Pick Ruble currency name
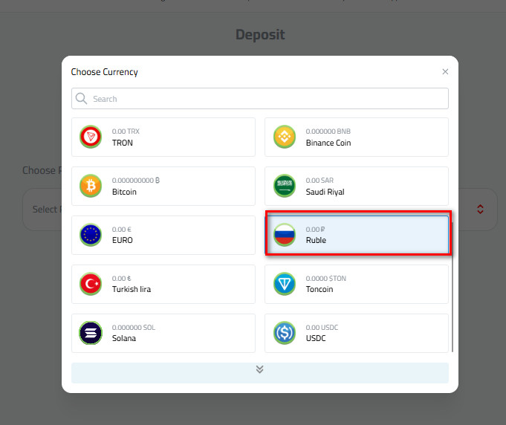This screenshot has height=425, width=506. [x=316, y=241]
